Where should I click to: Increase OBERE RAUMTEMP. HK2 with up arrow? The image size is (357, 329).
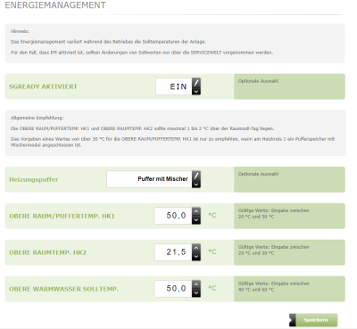pos(196,248)
